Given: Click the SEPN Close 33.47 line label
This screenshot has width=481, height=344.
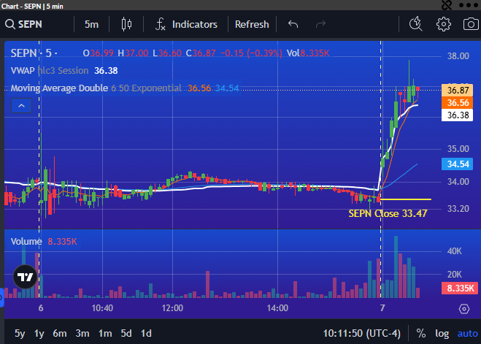Looking at the screenshot, I should [x=388, y=213].
